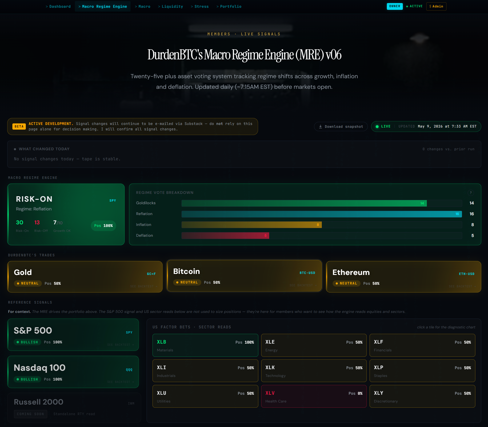Open the RISK-ON regime card

[x=66, y=214]
